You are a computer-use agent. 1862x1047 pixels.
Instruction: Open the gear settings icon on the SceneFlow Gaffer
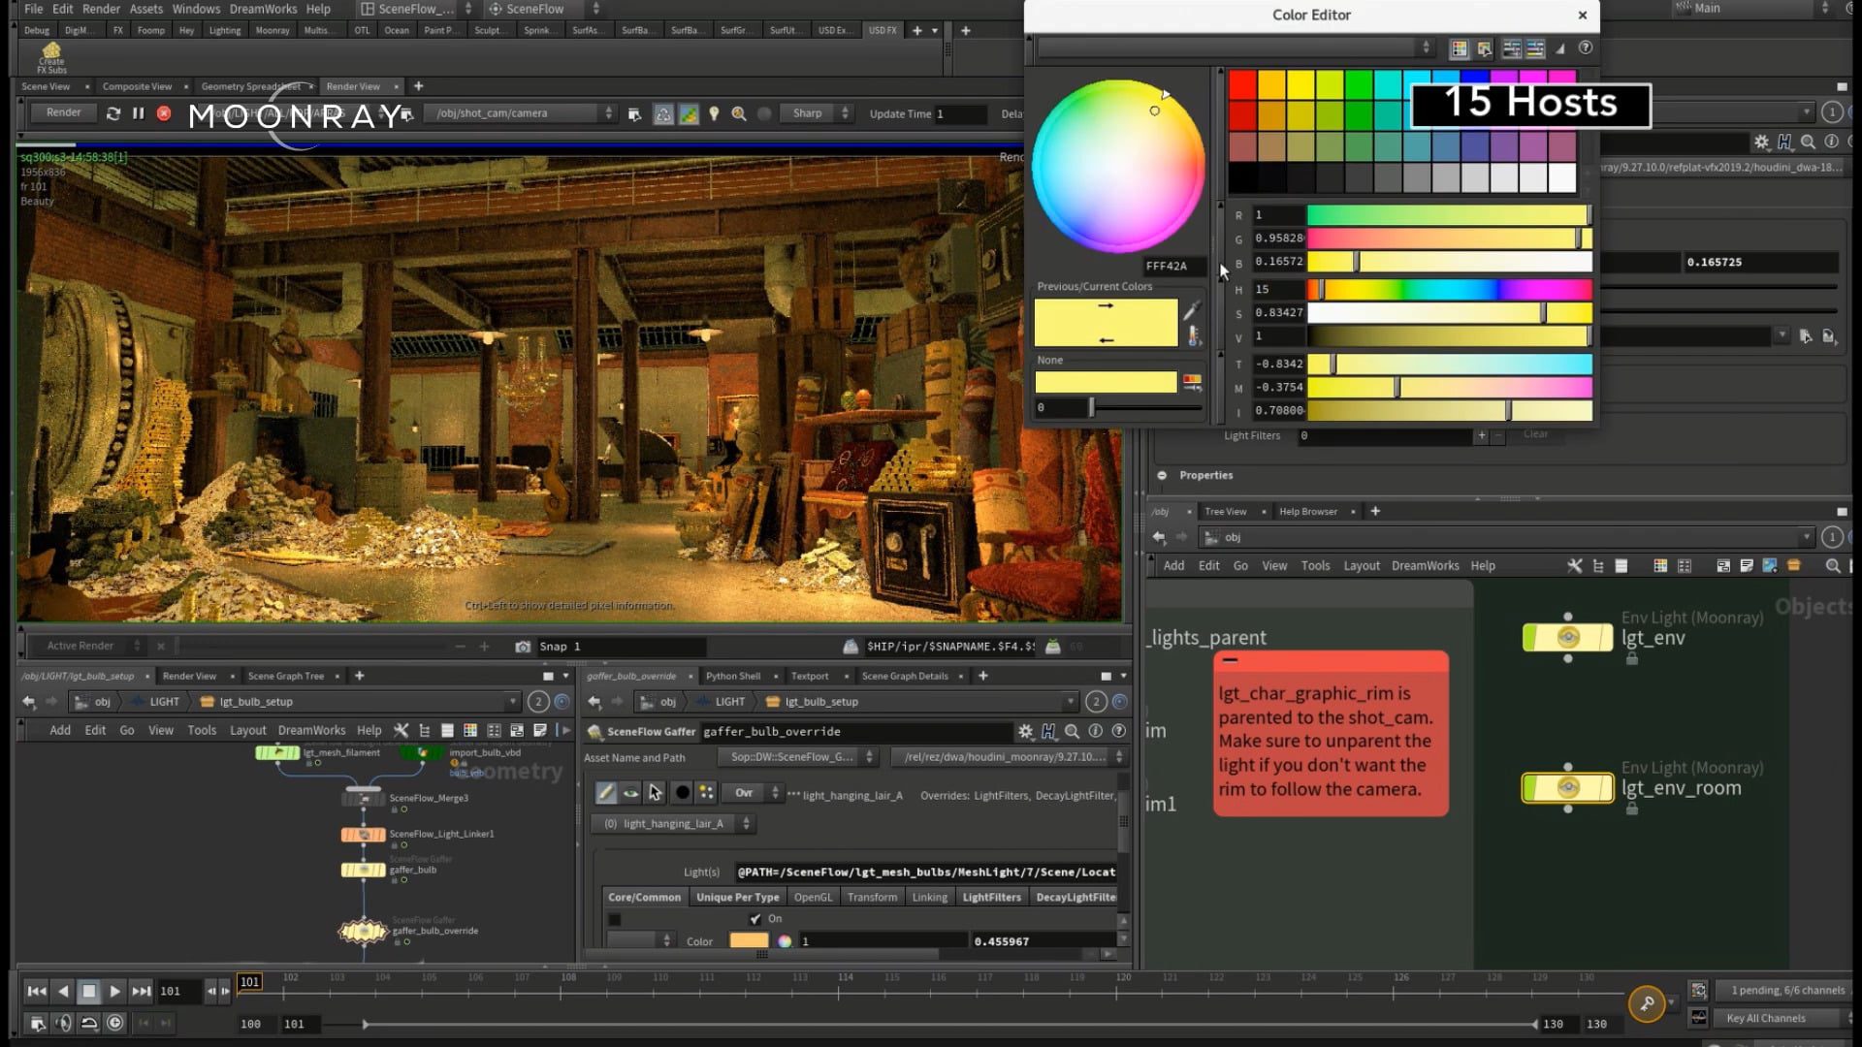(x=1027, y=731)
